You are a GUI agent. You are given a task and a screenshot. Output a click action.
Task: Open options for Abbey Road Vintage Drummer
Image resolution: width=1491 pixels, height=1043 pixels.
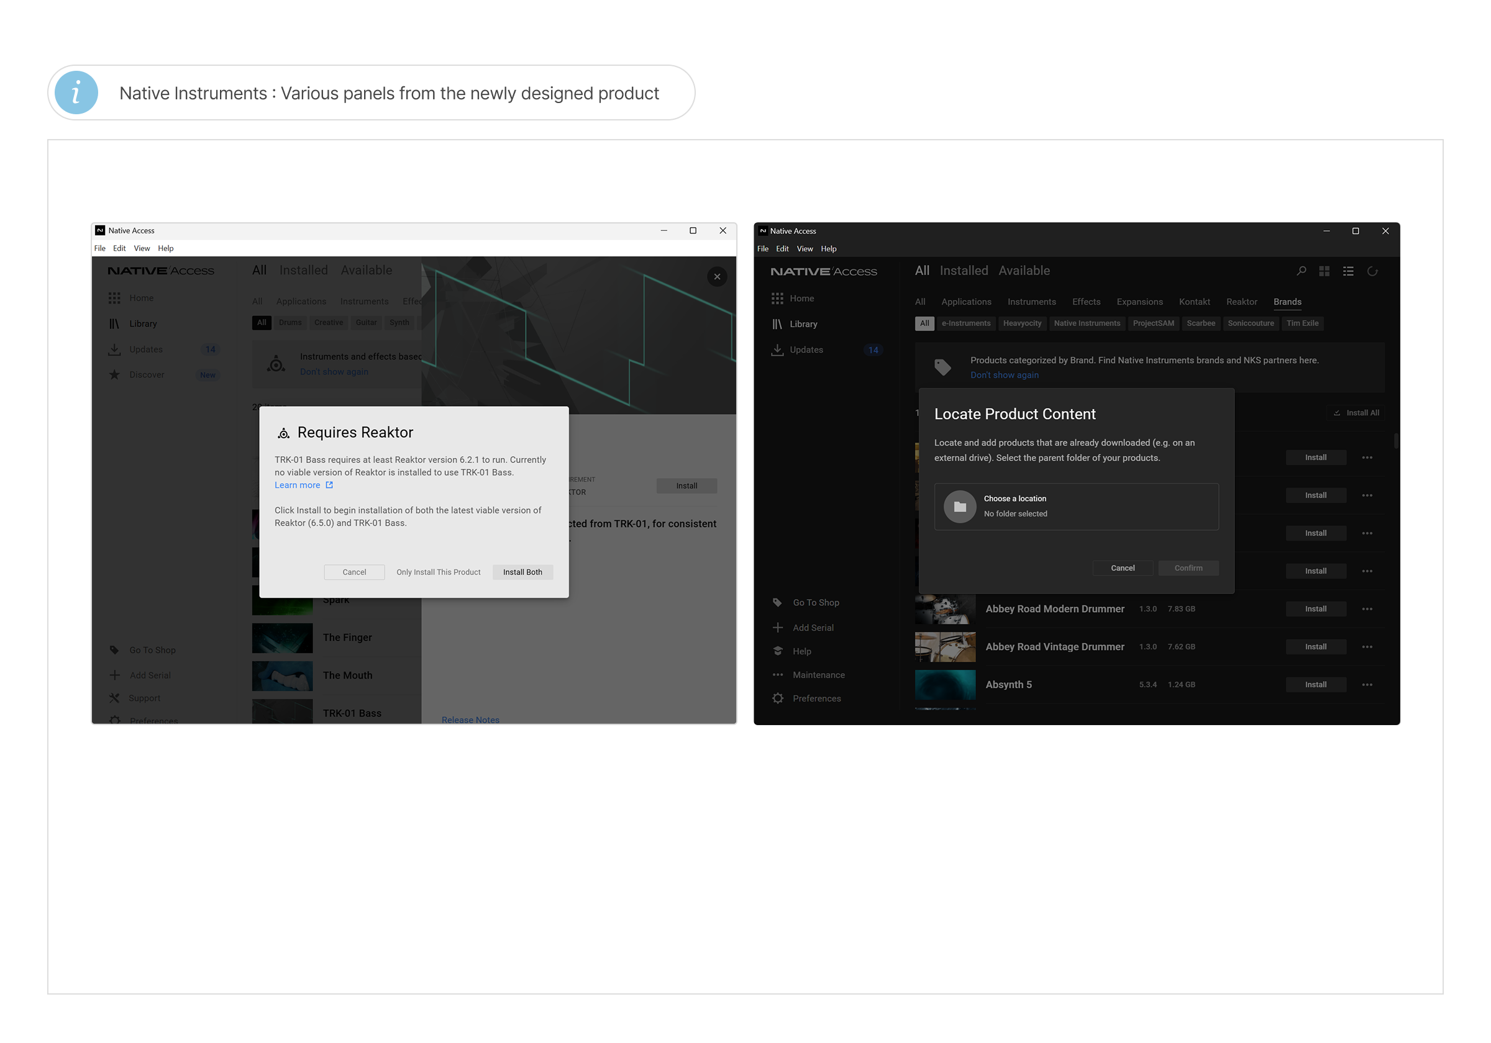click(1367, 646)
